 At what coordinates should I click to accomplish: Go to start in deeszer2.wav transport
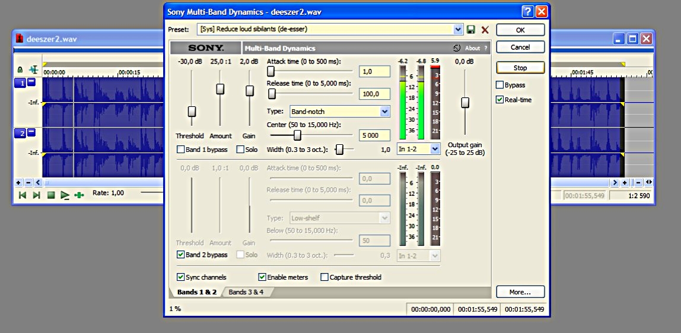[23, 195]
